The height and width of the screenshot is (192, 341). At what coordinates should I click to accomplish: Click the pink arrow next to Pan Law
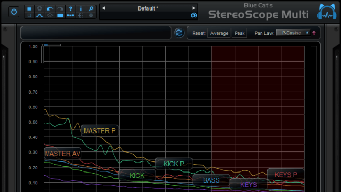click(x=314, y=33)
